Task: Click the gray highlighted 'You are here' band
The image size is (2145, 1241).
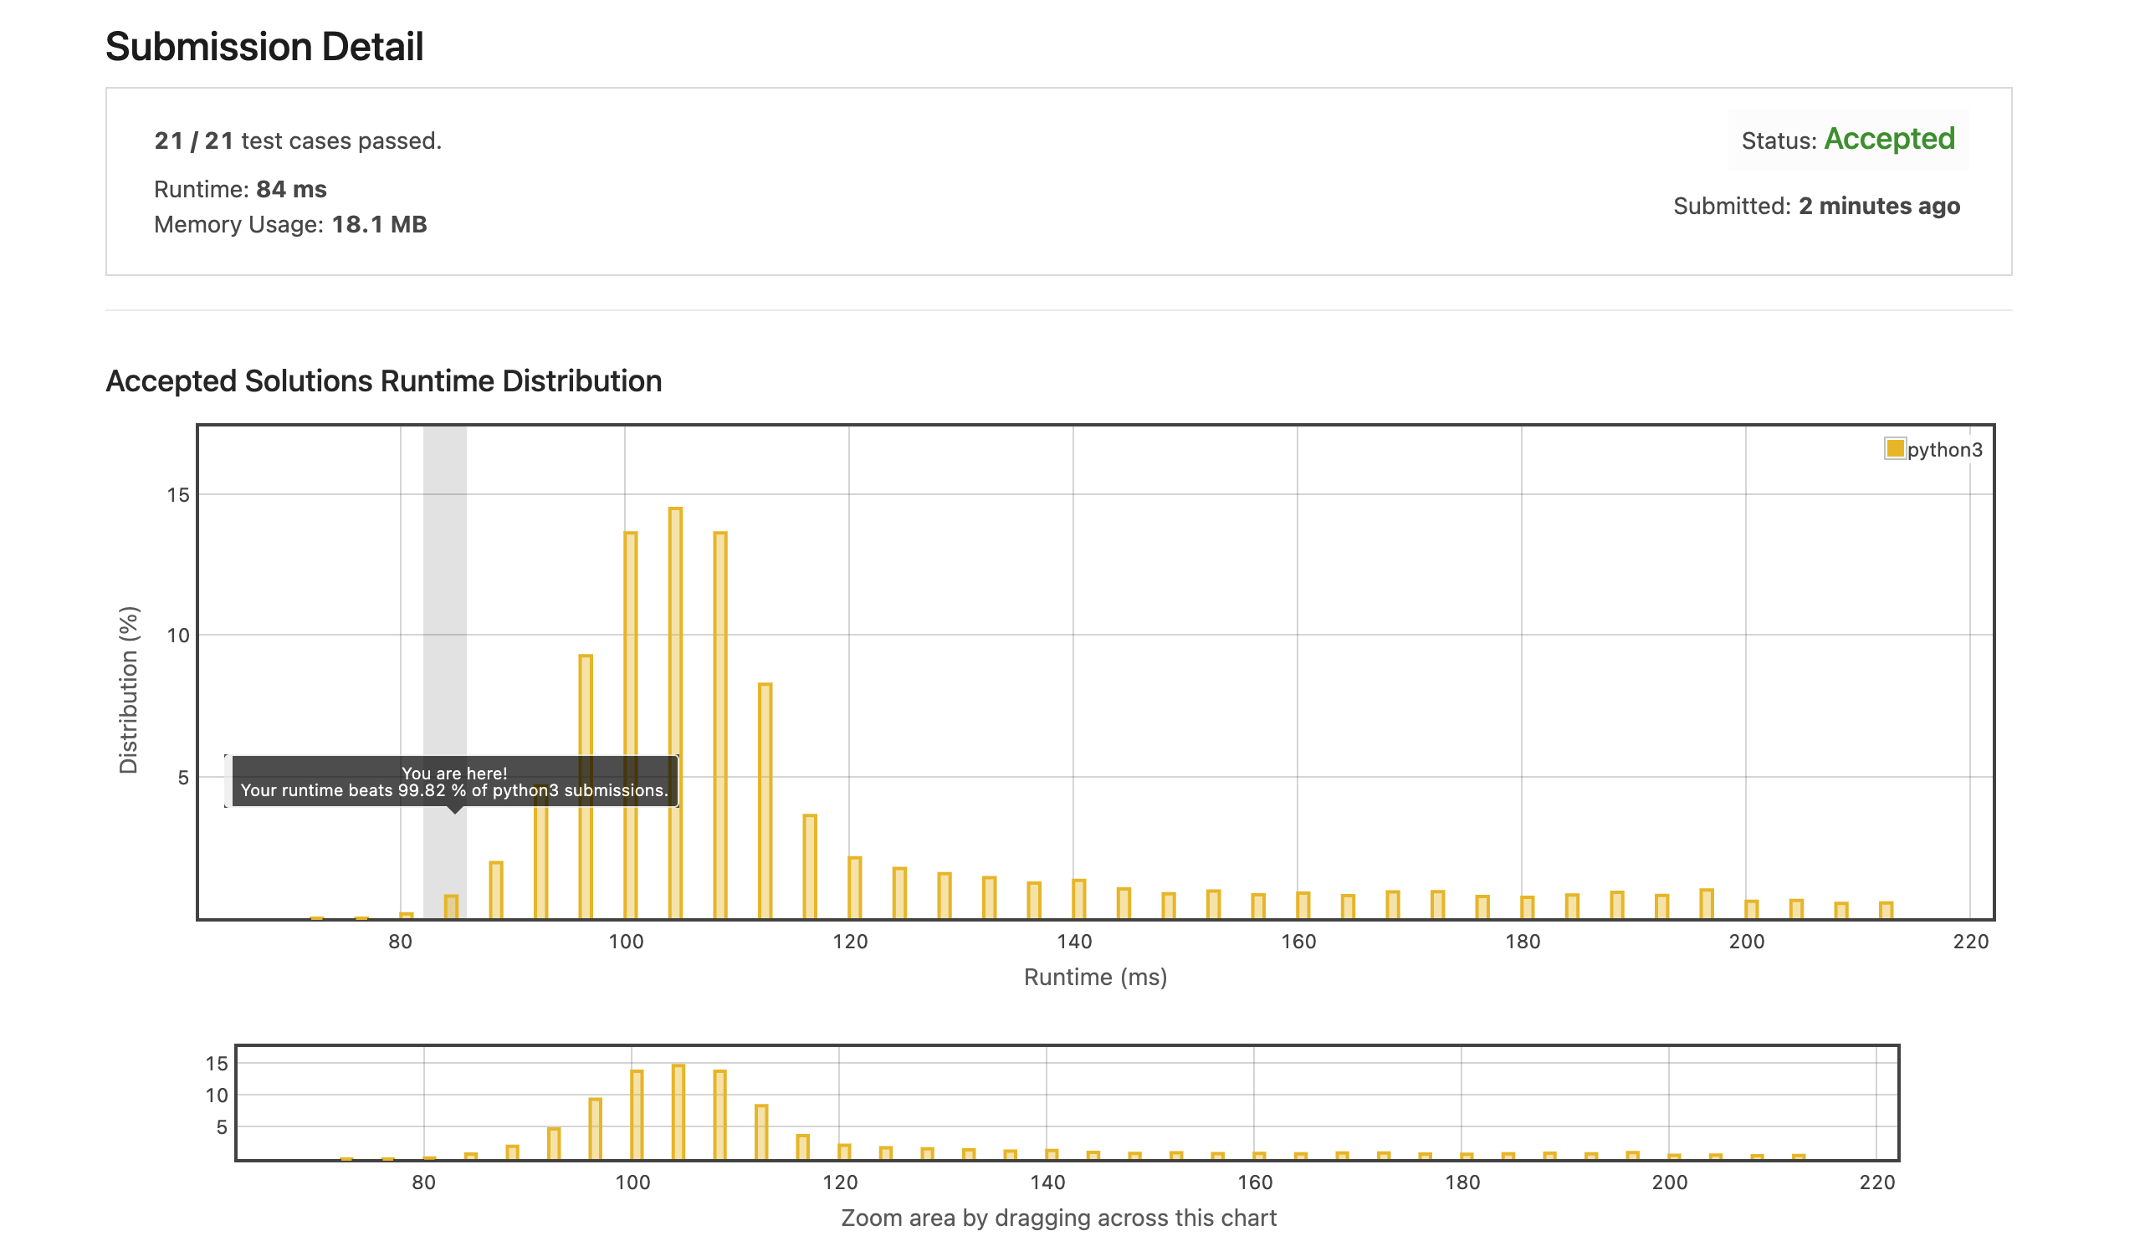Action: tap(444, 595)
